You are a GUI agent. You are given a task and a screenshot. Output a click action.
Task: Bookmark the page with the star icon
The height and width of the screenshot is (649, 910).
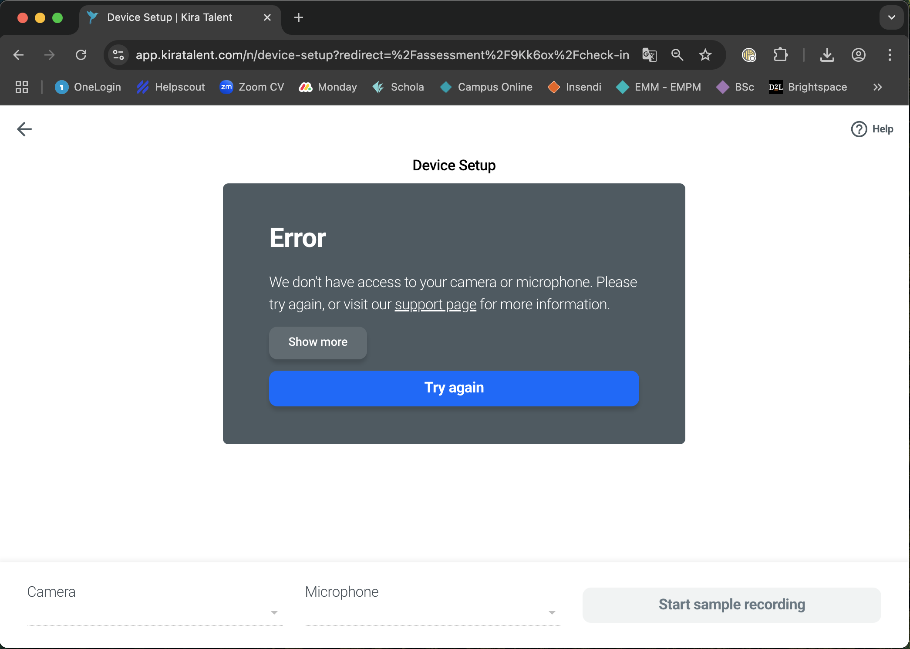[x=705, y=55]
